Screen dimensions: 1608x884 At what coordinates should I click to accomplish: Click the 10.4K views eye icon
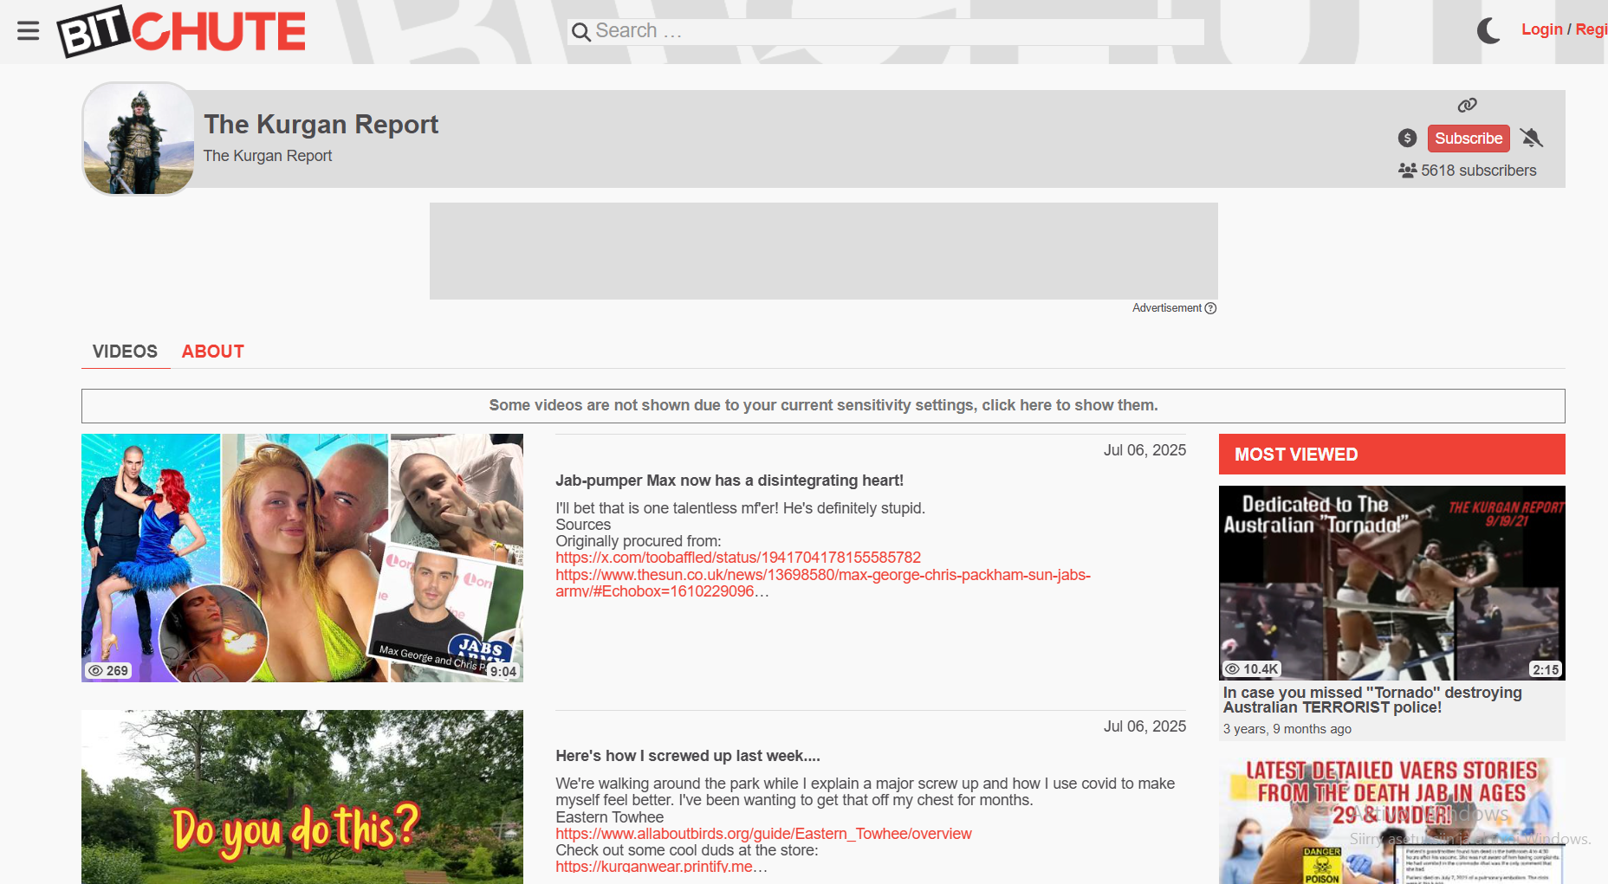[x=1232, y=669]
